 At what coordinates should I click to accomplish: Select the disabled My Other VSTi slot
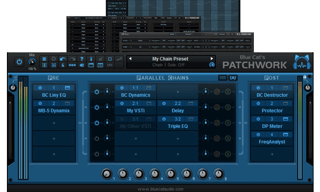click(135, 126)
